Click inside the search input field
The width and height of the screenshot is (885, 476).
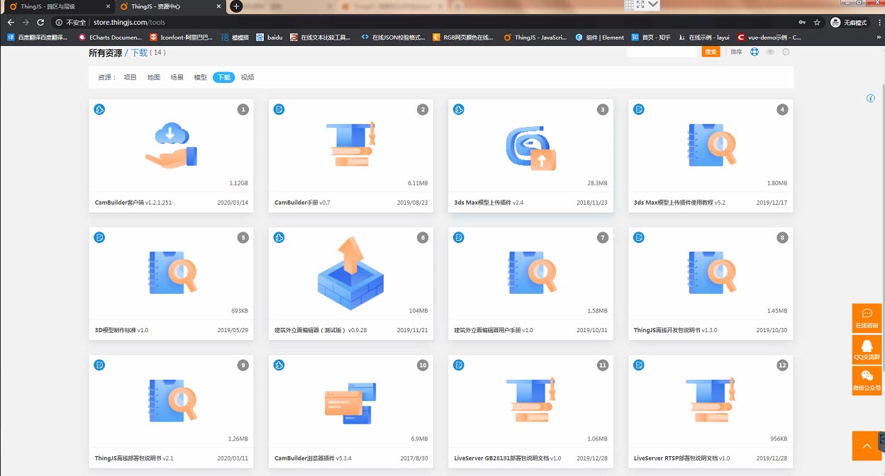coord(663,52)
